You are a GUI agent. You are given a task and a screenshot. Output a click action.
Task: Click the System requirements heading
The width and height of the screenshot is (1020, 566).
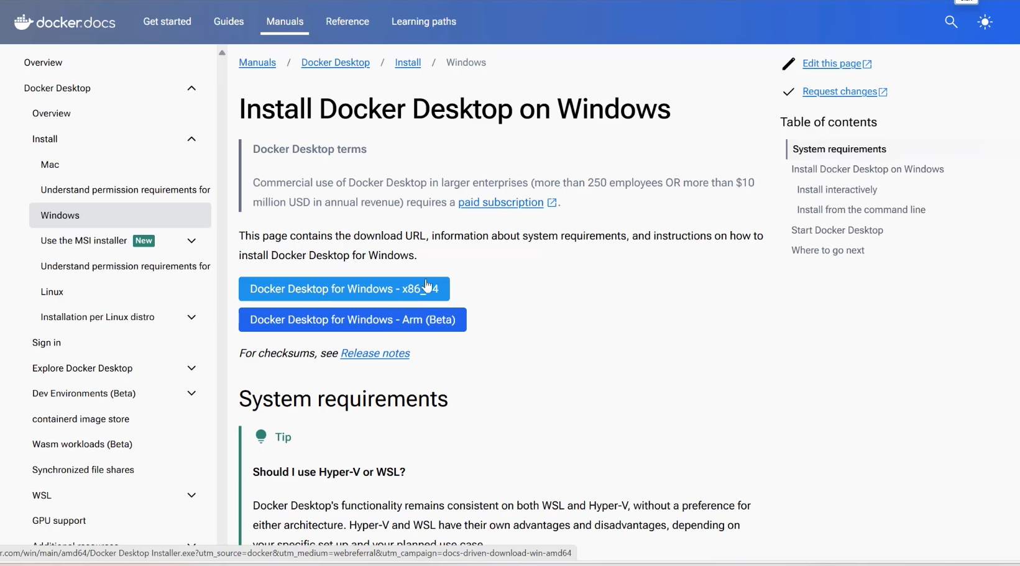(343, 399)
